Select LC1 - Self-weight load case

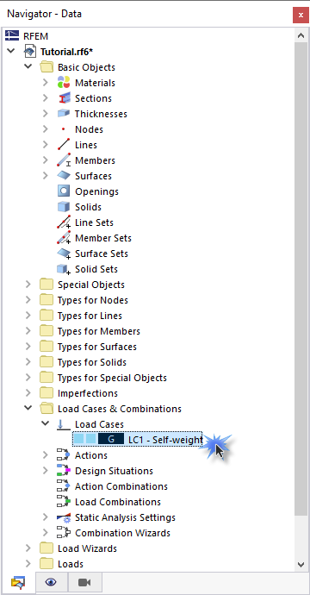[x=138, y=440]
